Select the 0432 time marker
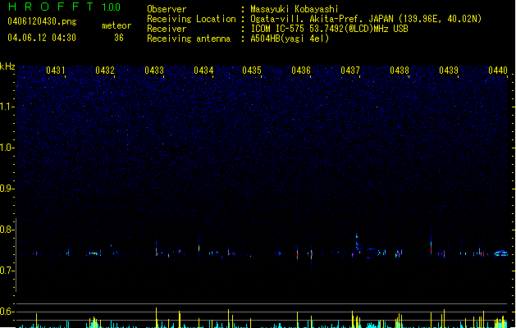 [105, 71]
